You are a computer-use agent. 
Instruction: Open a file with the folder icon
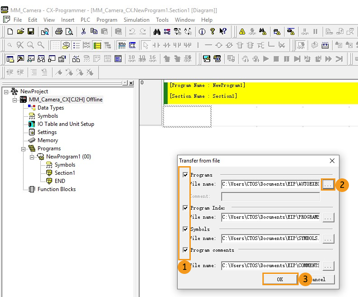coord(20,31)
